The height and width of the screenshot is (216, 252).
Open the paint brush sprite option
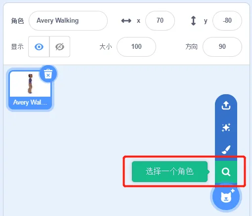[226, 149]
